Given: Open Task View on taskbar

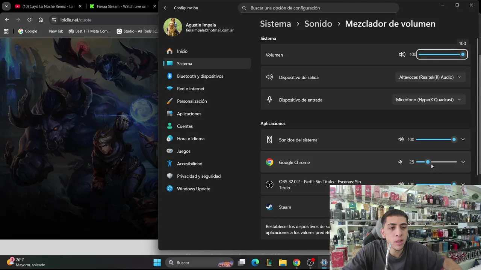Looking at the screenshot, I should [x=242, y=262].
